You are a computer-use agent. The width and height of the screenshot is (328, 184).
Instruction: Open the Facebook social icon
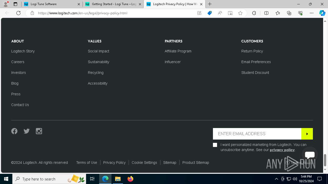coord(14,131)
